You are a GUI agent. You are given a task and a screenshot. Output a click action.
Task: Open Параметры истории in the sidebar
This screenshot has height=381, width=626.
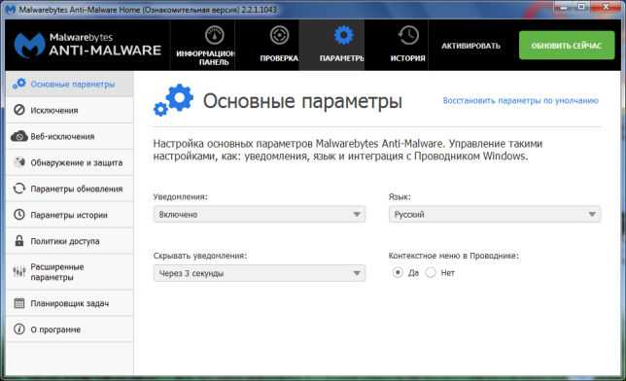pyautogui.click(x=70, y=215)
